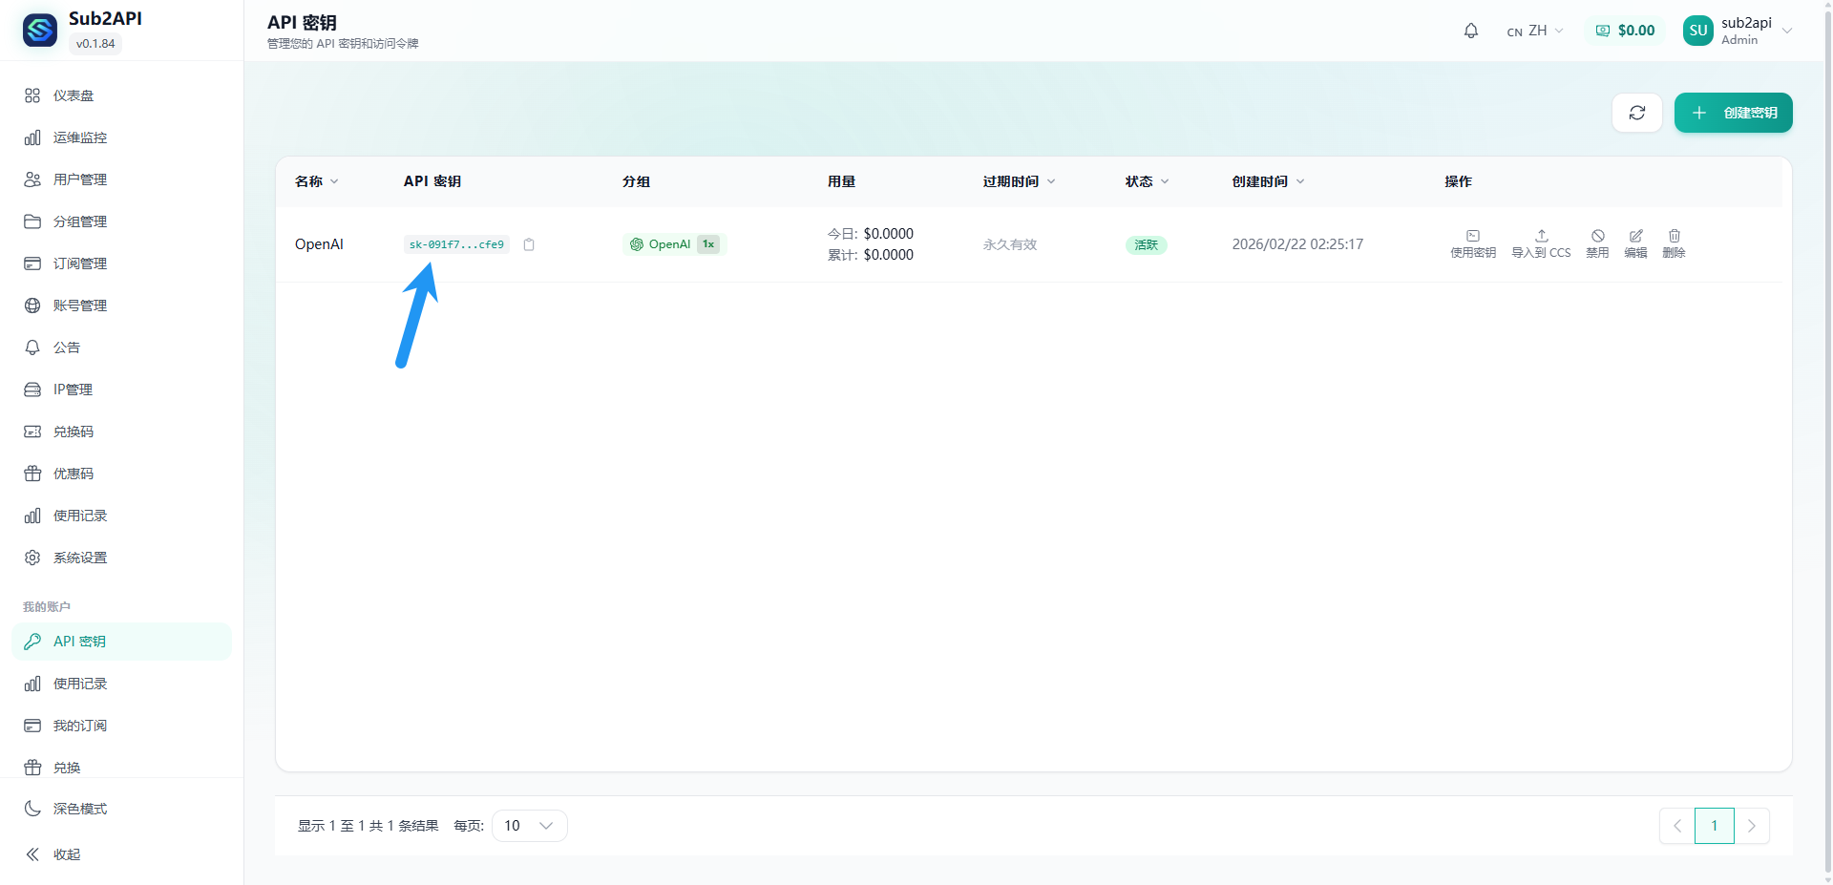Go to next page arrow in pagination
Screen dimensions: 1833x885
point(1751,826)
